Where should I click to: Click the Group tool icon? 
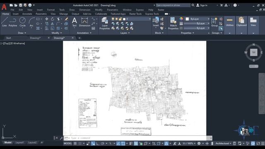214,22
